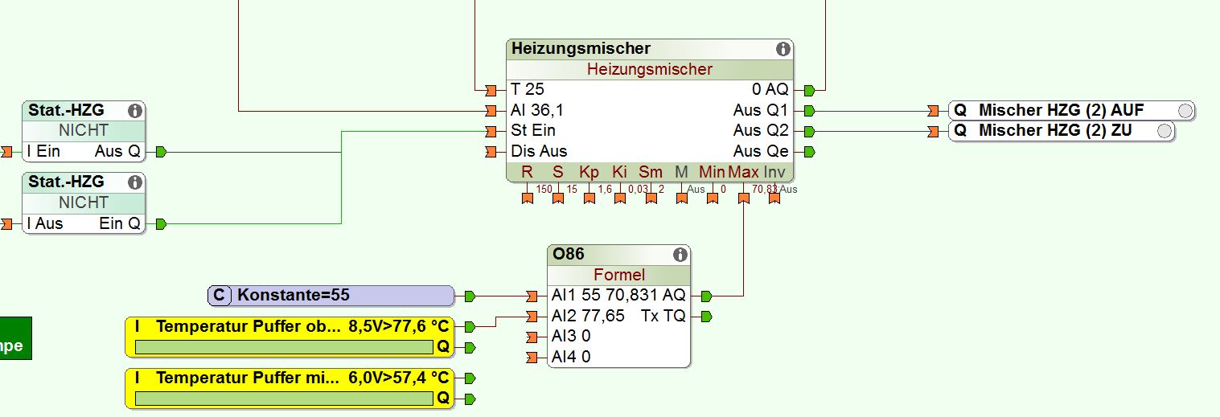The height and width of the screenshot is (417, 1220).
Task: Click Q output connector of Stat.-HZG Aus Q
Action: tap(161, 152)
